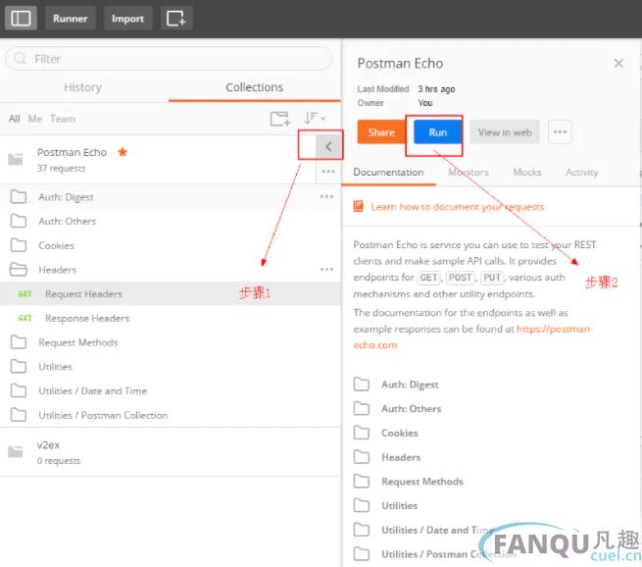Click the blue Run button
This screenshot has height=567, width=642.
coord(438,132)
